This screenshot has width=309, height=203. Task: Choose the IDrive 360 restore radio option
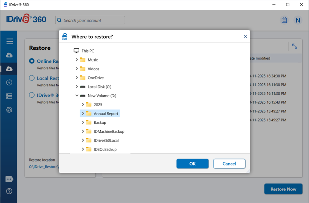coord(32,95)
